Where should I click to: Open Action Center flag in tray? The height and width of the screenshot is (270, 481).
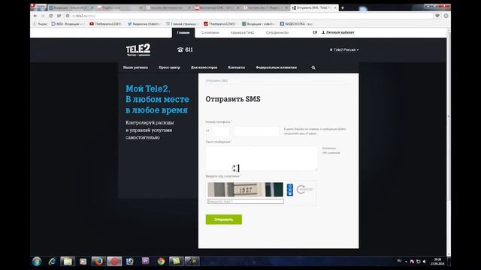[412, 262]
